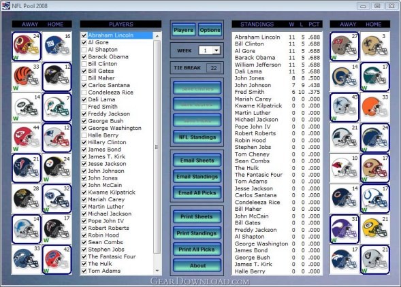Viewport: 401px width, 287px height.
Task: Choose the Jets helmet
Action: [x=26, y=107]
